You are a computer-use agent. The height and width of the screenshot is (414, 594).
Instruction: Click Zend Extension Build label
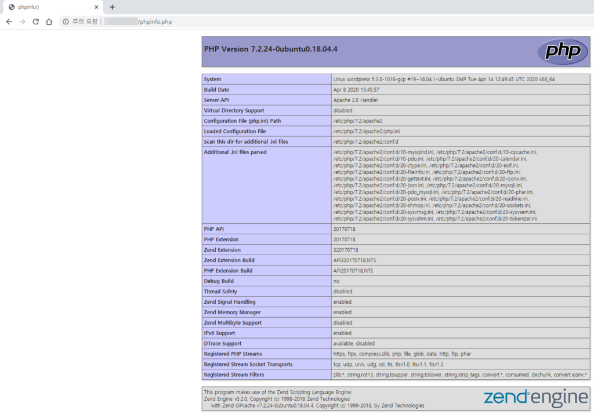click(229, 260)
